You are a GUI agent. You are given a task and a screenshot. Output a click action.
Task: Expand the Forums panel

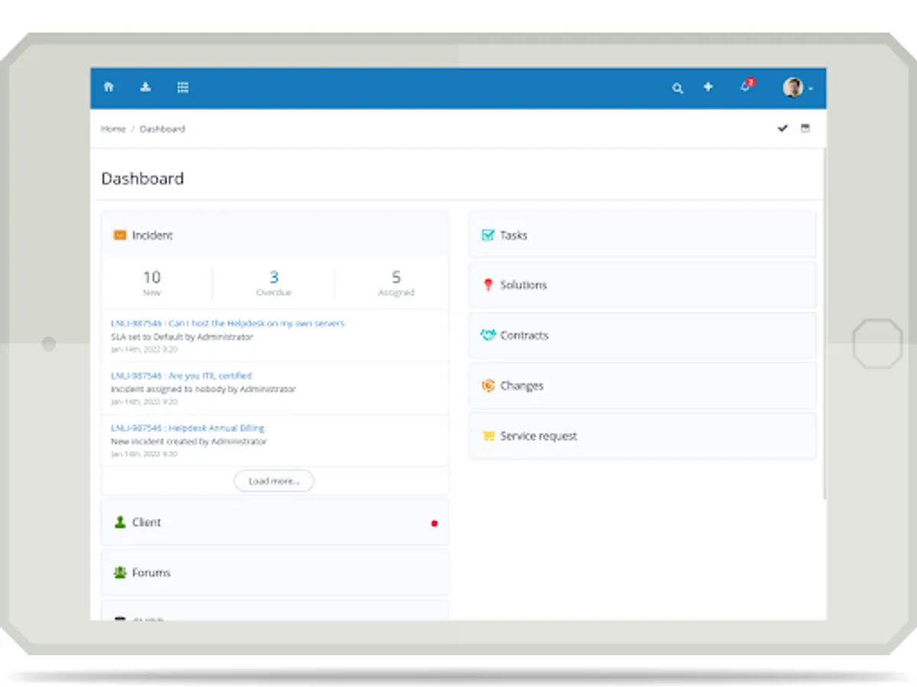pos(275,572)
